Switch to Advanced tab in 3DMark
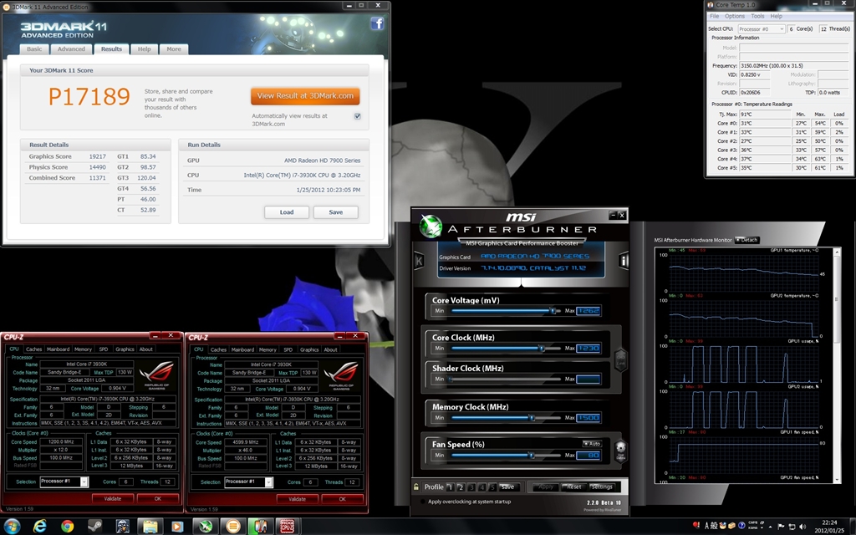 [72, 49]
